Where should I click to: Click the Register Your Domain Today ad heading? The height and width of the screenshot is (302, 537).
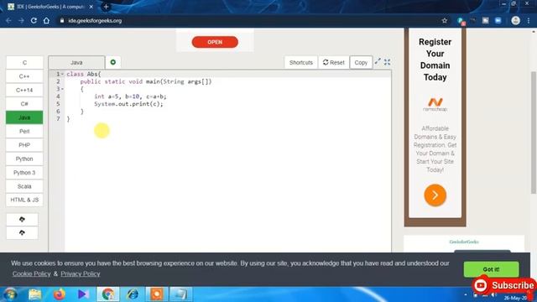[x=435, y=60]
